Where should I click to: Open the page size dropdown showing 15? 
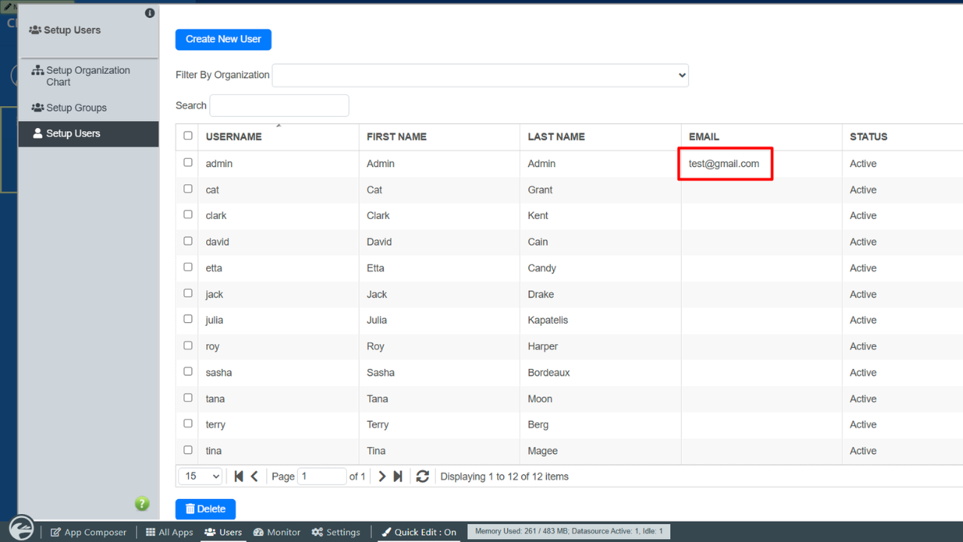(200, 477)
